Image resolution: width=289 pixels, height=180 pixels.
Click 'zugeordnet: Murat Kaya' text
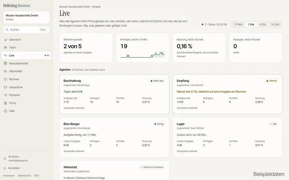(x=76, y=85)
